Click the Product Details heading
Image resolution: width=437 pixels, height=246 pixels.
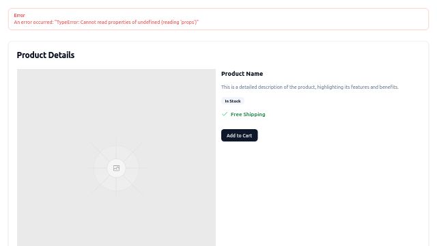pos(46,55)
